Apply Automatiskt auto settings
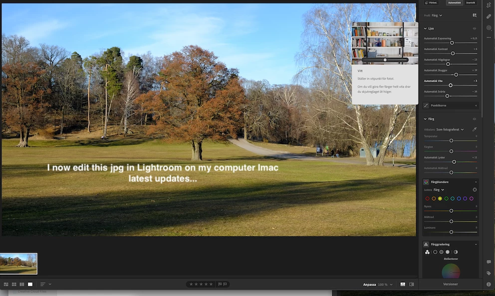 click(454, 2)
